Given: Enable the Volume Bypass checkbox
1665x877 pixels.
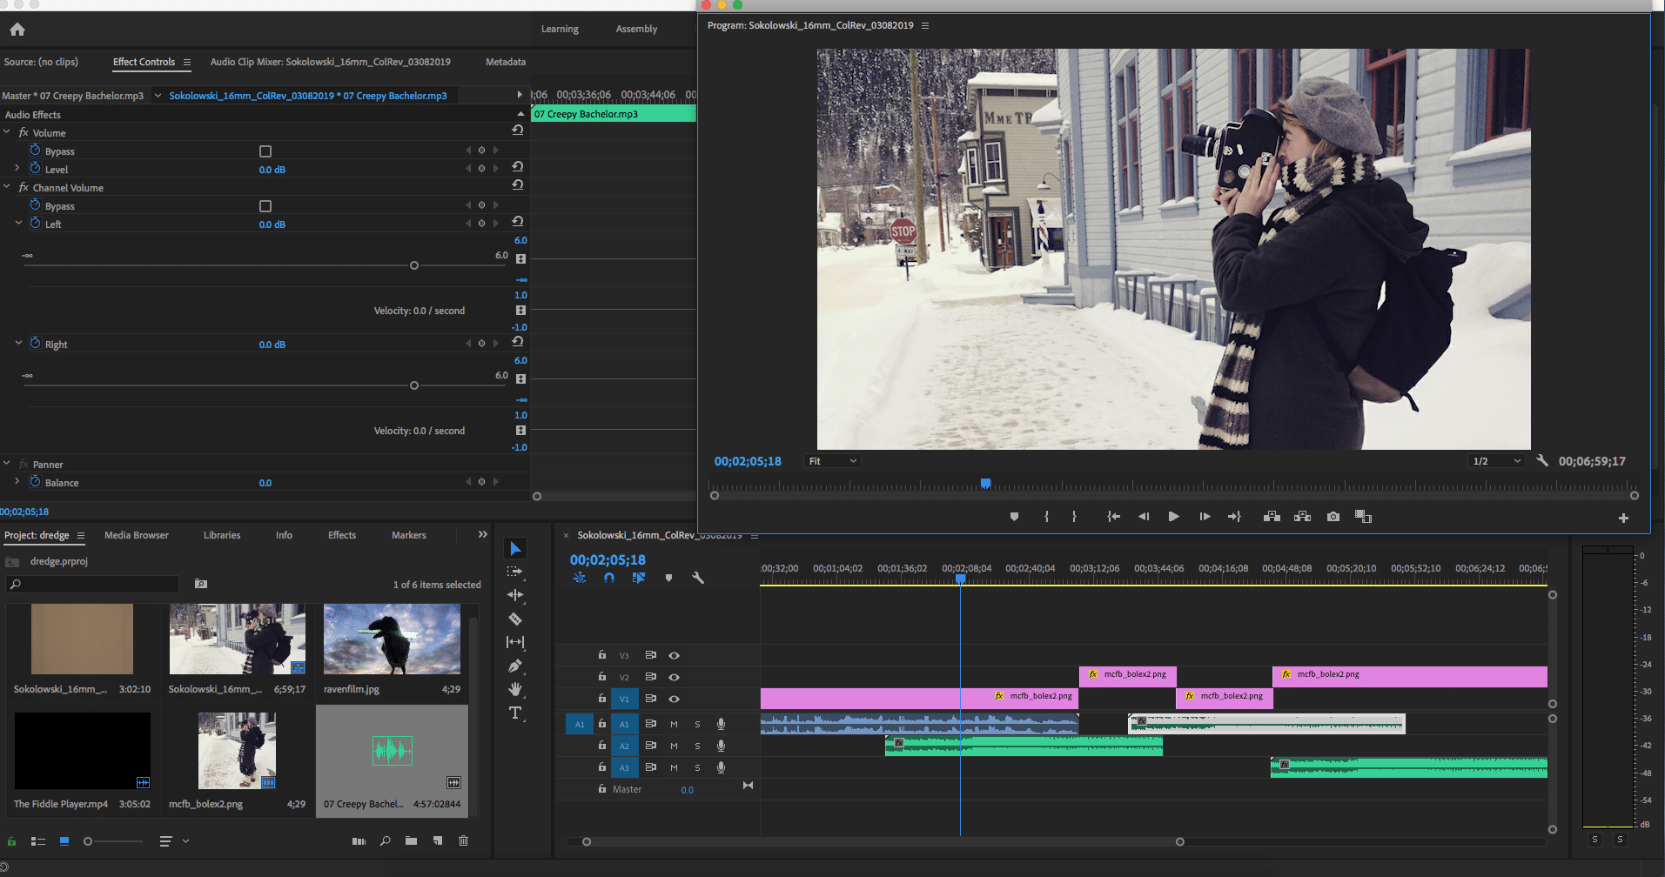Looking at the screenshot, I should 265,151.
